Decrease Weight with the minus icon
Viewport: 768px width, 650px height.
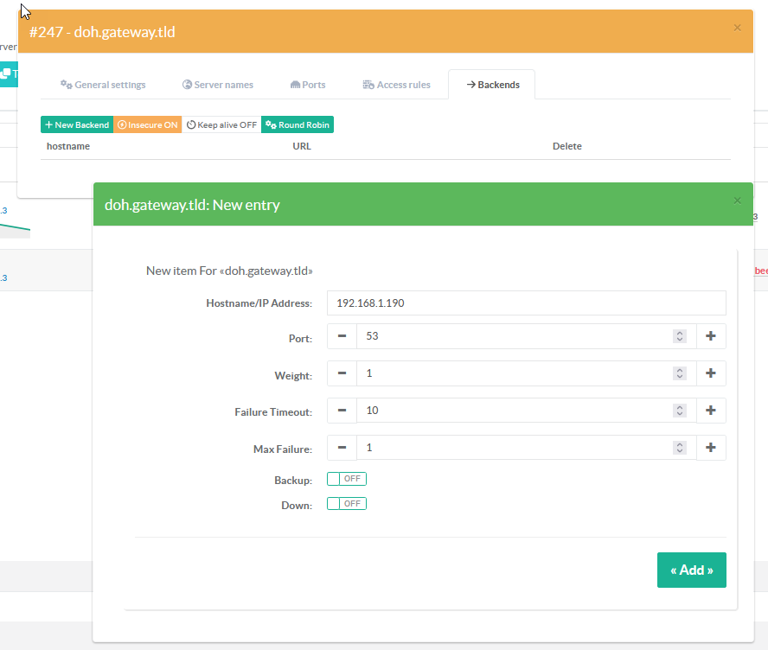(x=342, y=373)
